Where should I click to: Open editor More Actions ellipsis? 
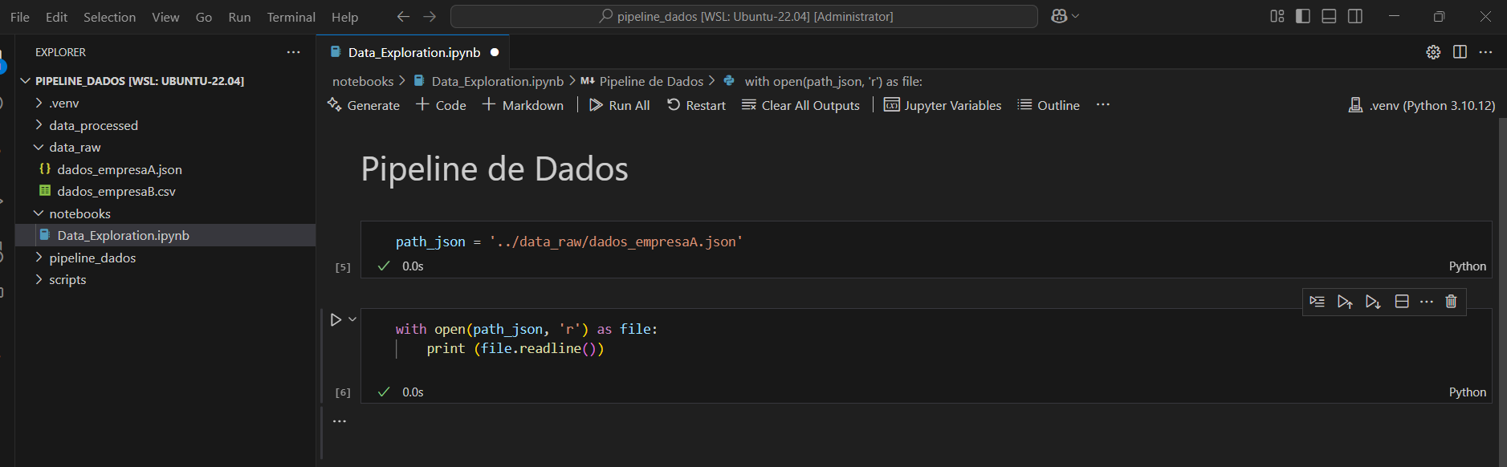coord(1486,52)
